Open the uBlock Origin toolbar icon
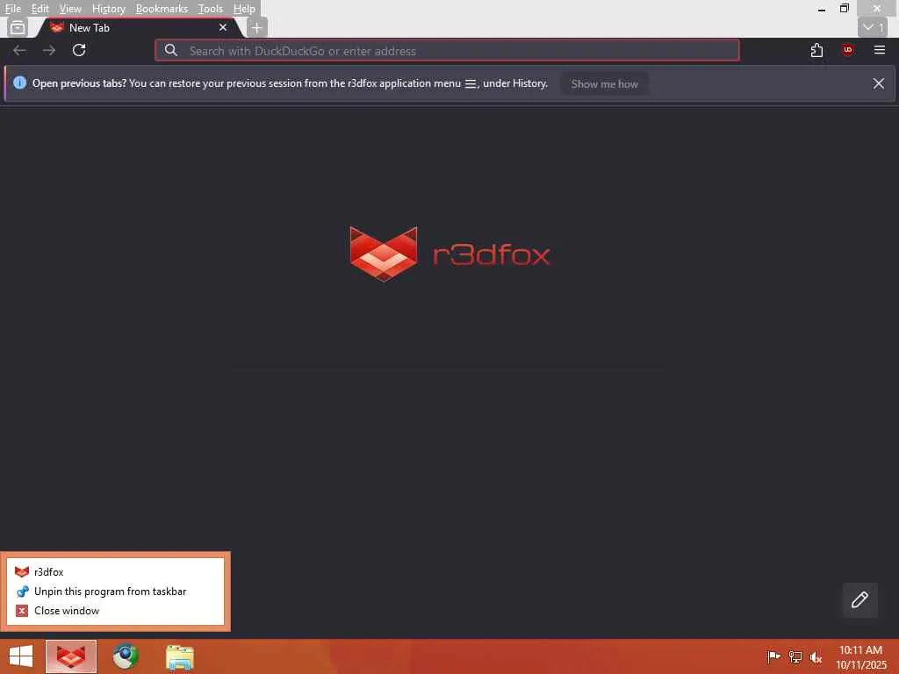 (848, 50)
